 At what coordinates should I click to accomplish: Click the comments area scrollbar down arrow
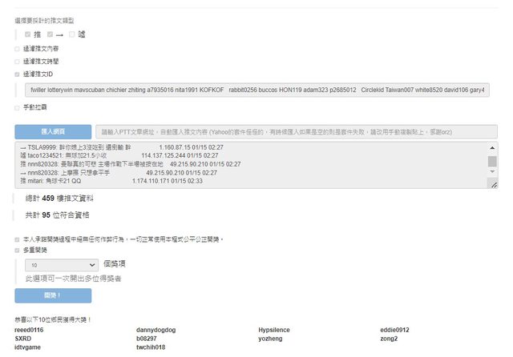coord(492,177)
